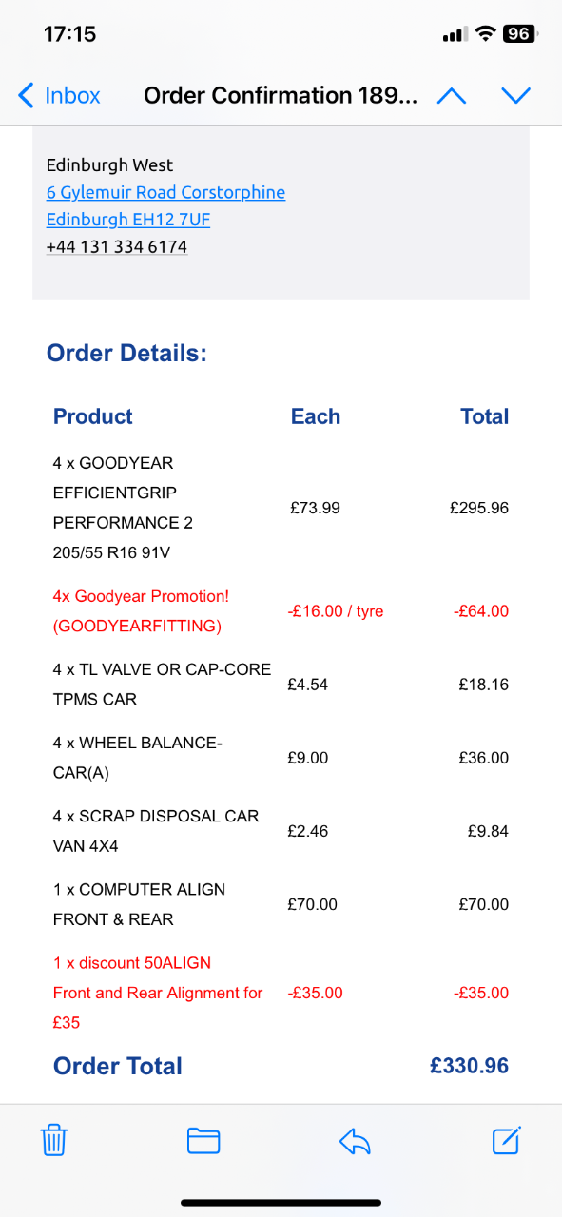Tap the Edinburgh West branch name
This screenshot has height=1217, width=562.
pos(109,165)
